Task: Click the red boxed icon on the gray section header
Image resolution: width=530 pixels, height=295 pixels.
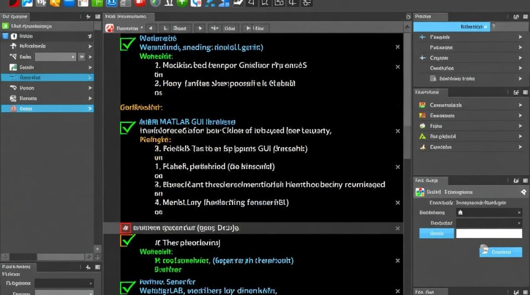Action: (x=125, y=227)
